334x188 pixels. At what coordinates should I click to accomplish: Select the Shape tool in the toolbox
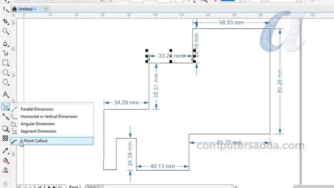(x=5, y=9)
